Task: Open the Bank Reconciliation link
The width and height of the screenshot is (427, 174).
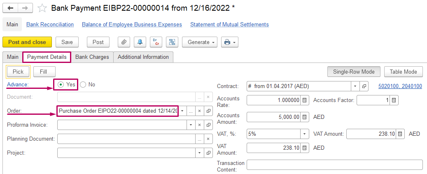Action: (50, 25)
